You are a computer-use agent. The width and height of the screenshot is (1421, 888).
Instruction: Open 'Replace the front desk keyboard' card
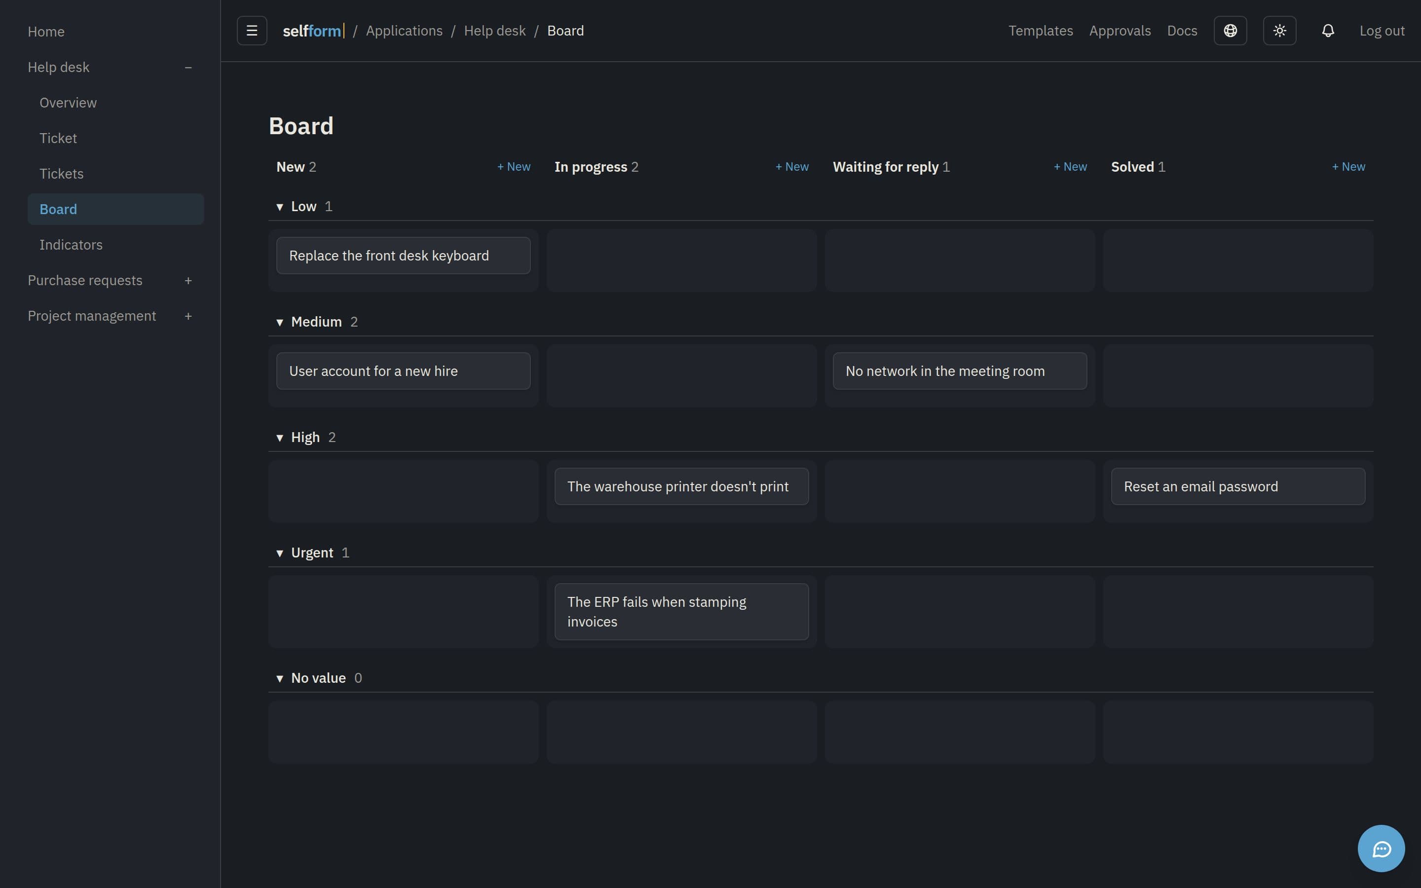point(404,256)
